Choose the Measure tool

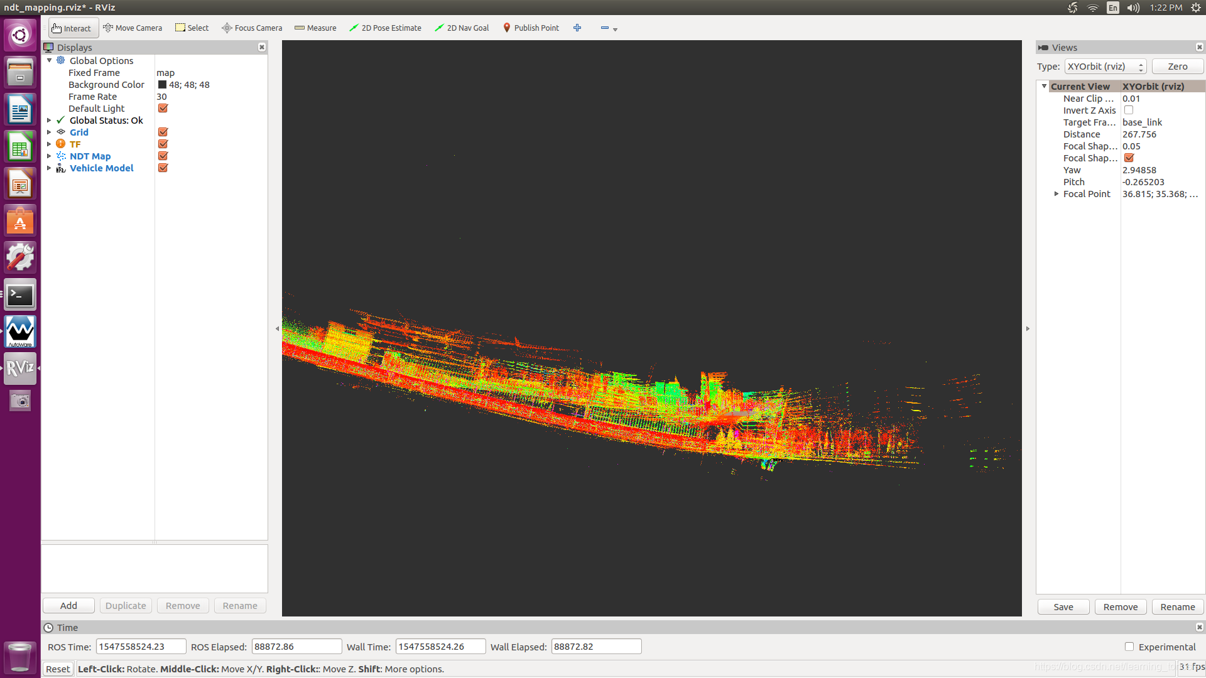tap(315, 28)
